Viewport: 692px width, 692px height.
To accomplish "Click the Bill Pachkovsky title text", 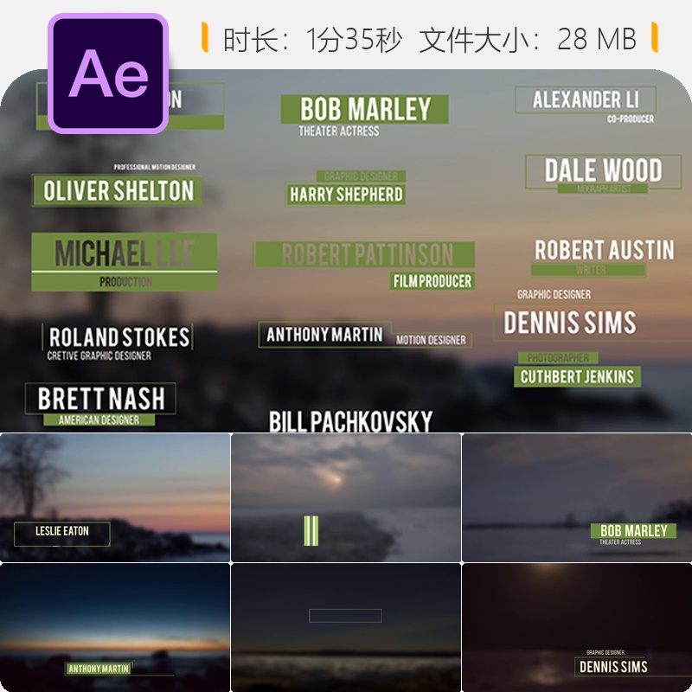I will pyautogui.click(x=350, y=421).
